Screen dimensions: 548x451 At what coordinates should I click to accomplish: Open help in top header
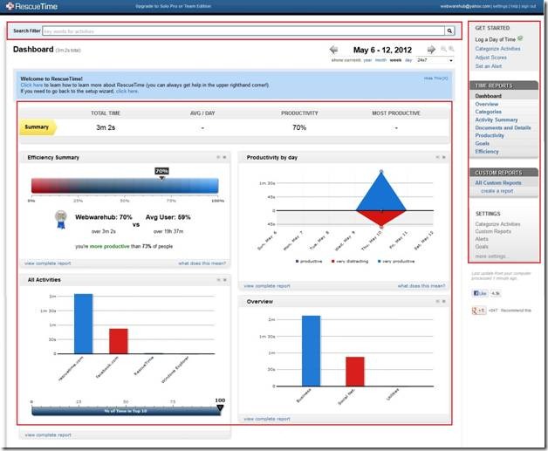(515, 6)
